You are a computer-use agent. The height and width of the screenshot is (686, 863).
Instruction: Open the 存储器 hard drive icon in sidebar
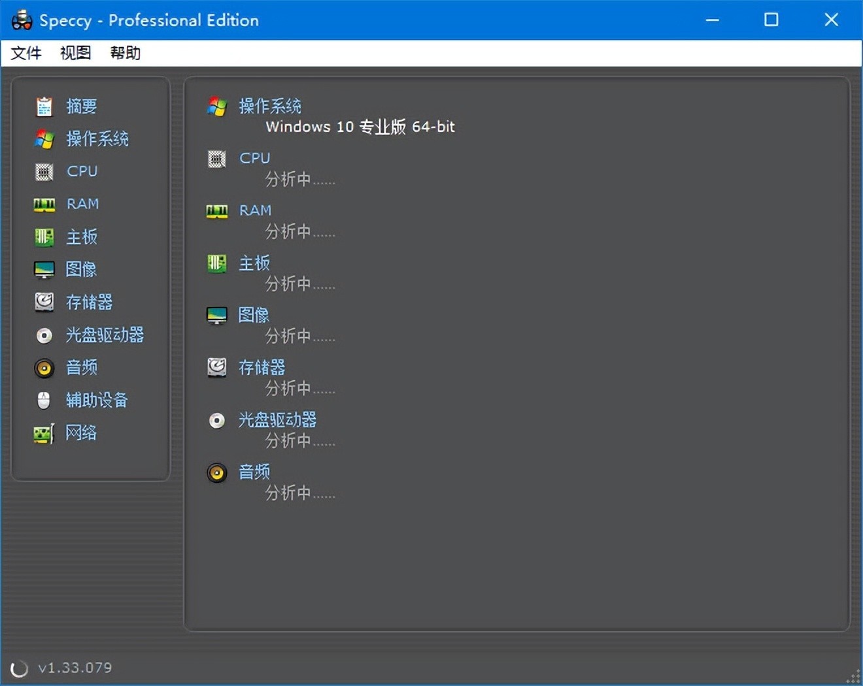[44, 302]
